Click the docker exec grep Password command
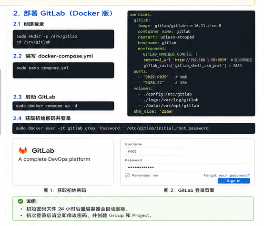 [x=112, y=128]
